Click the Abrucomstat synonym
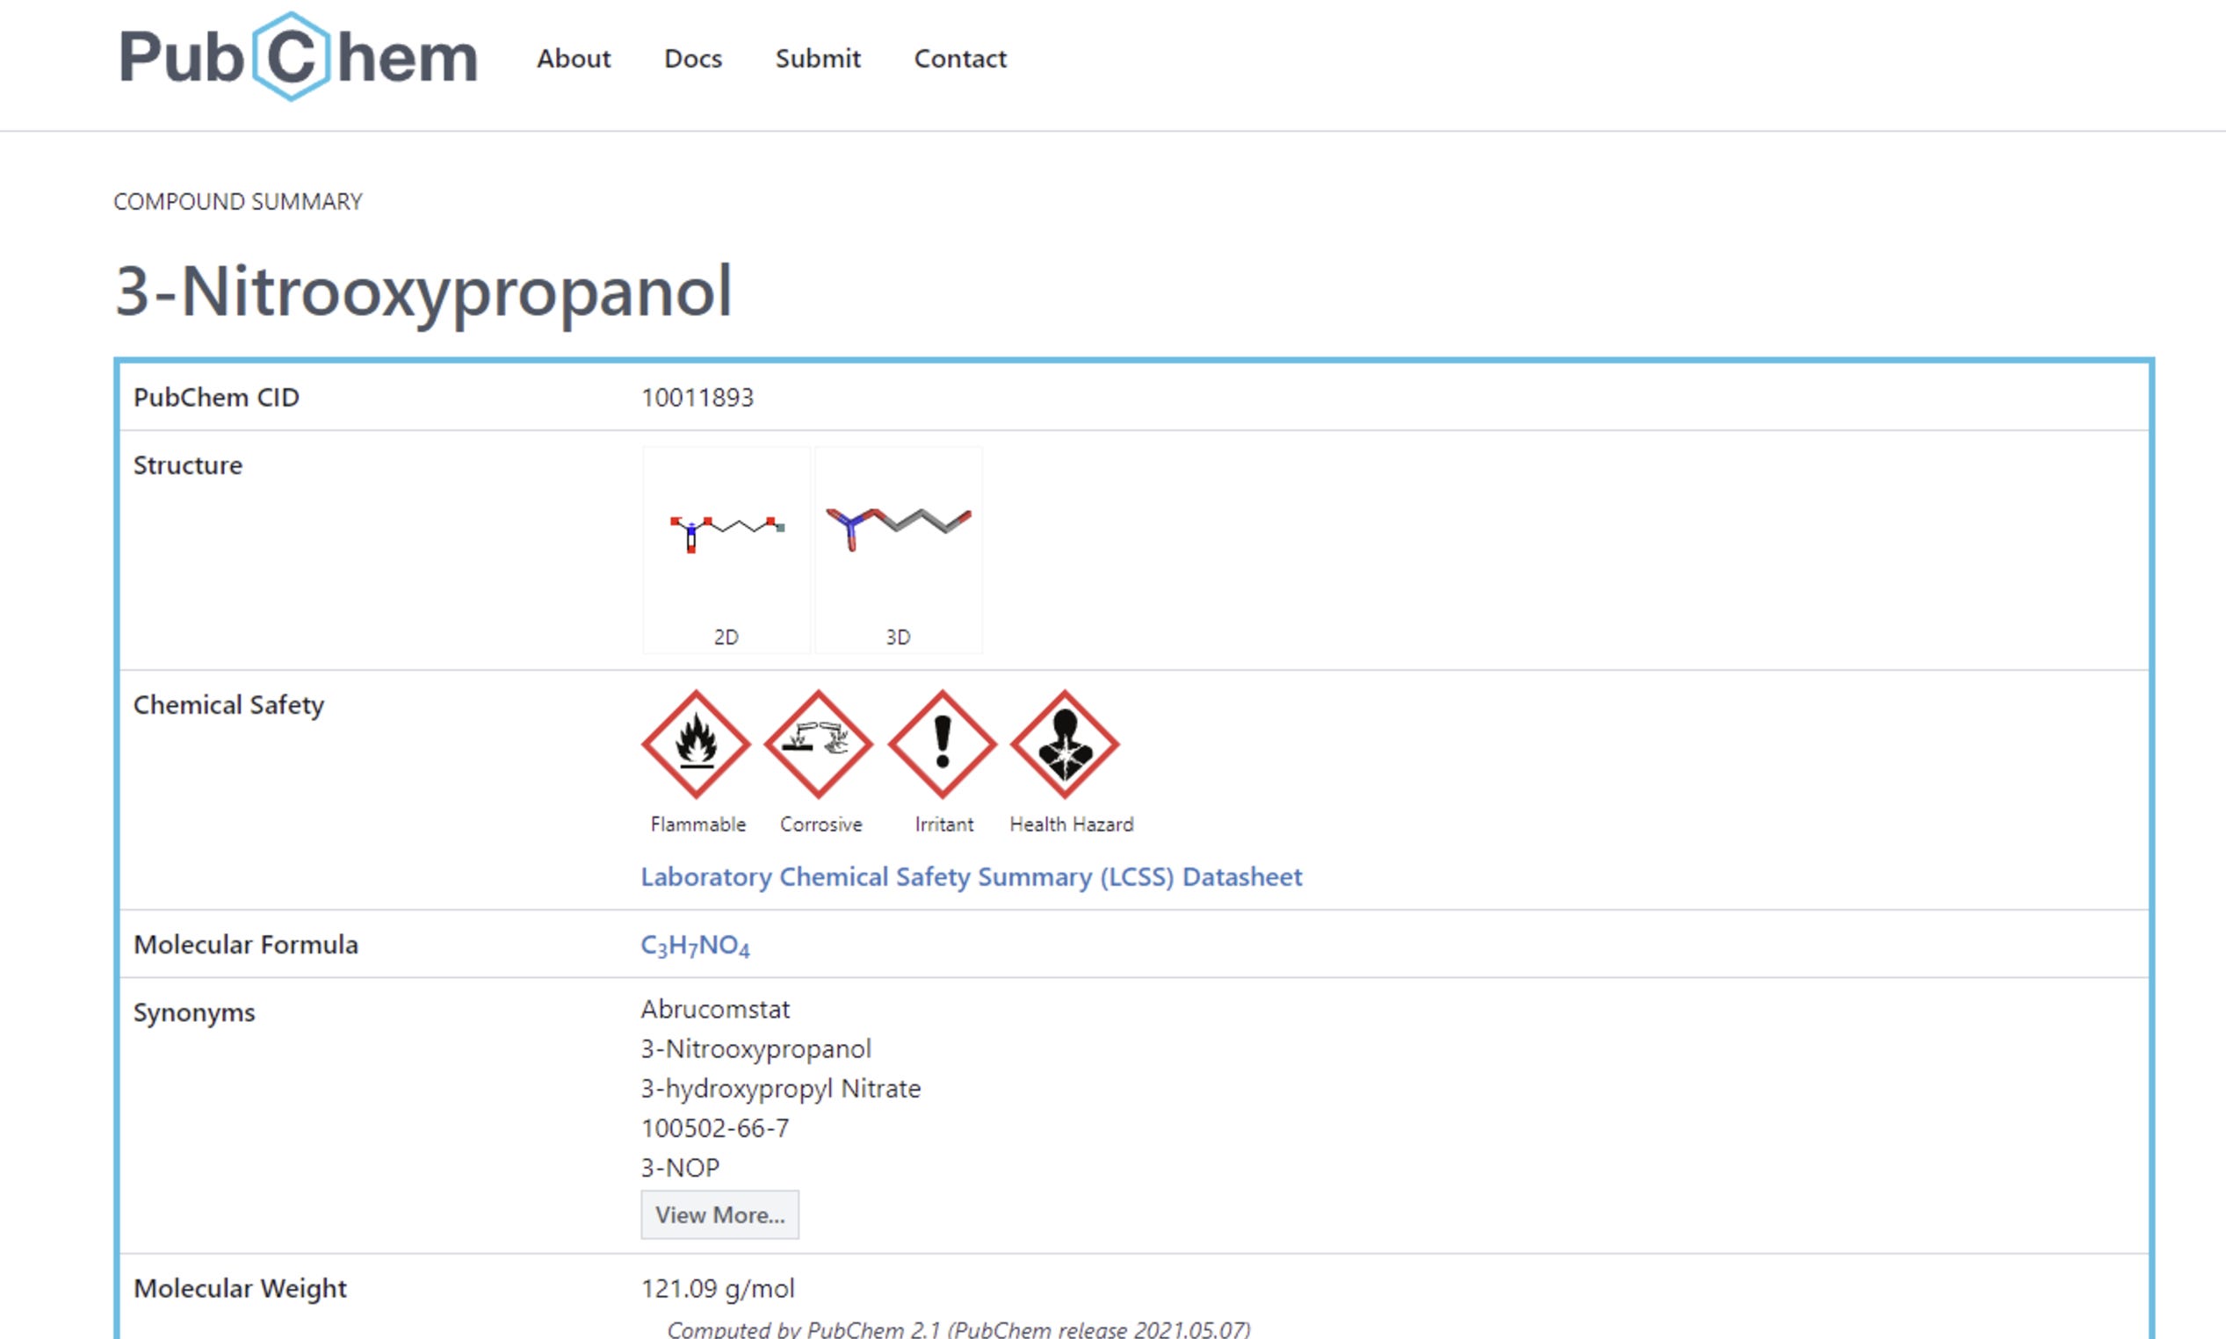This screenshot has height=1339, width=2226. tap(715, 1009)
